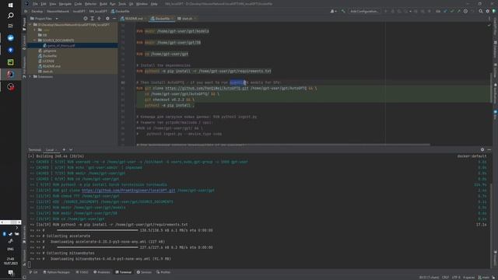Open Python Packages tool window
The height and width of the screenshot is (280, 498).
(x=57, y=272)
